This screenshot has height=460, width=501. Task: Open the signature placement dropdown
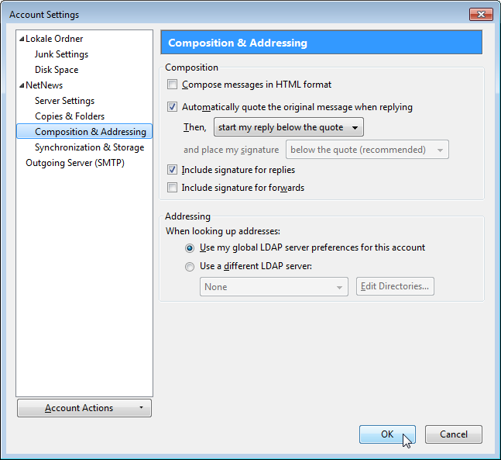pos(366,150)
